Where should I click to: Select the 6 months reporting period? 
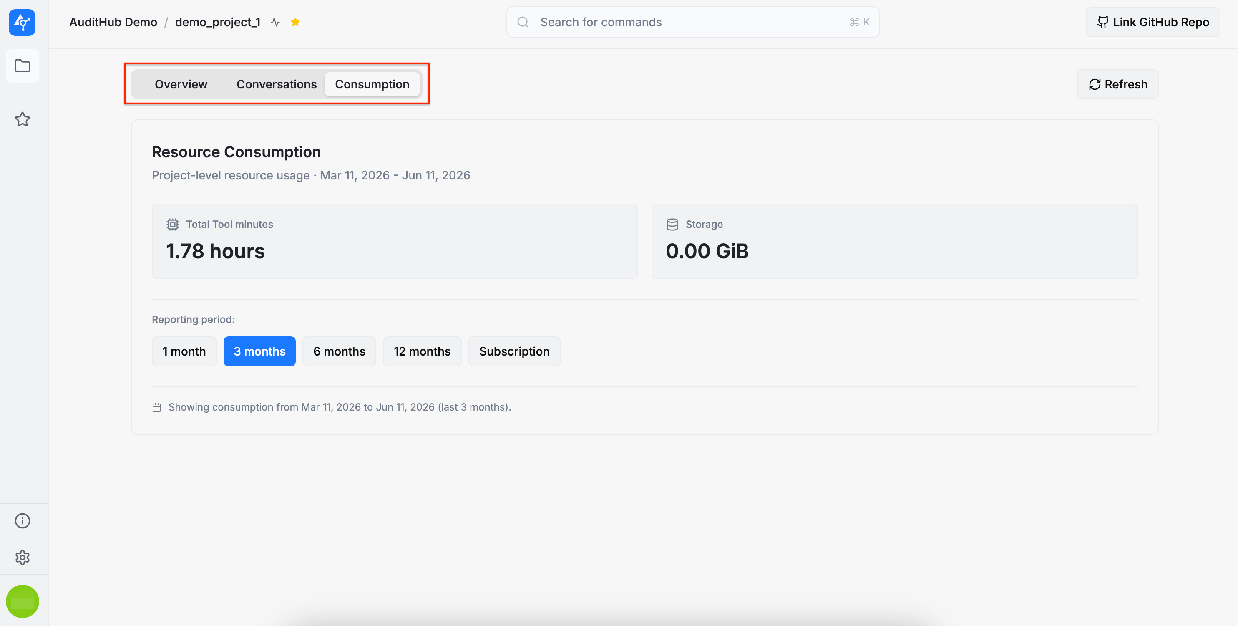pyautogui.click(x=339, y=351)
